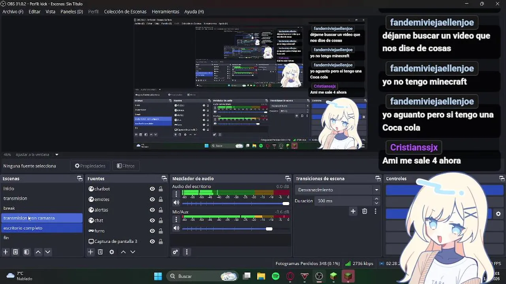The height and width of the screenshot is (284, 506).
Task: Remove transition with the trash icon
Action: click(365, 211)
